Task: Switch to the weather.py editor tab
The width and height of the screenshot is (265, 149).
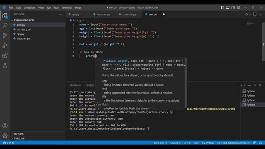Action: 103,14
